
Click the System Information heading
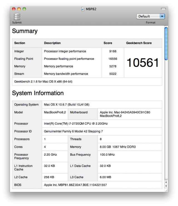38,93
